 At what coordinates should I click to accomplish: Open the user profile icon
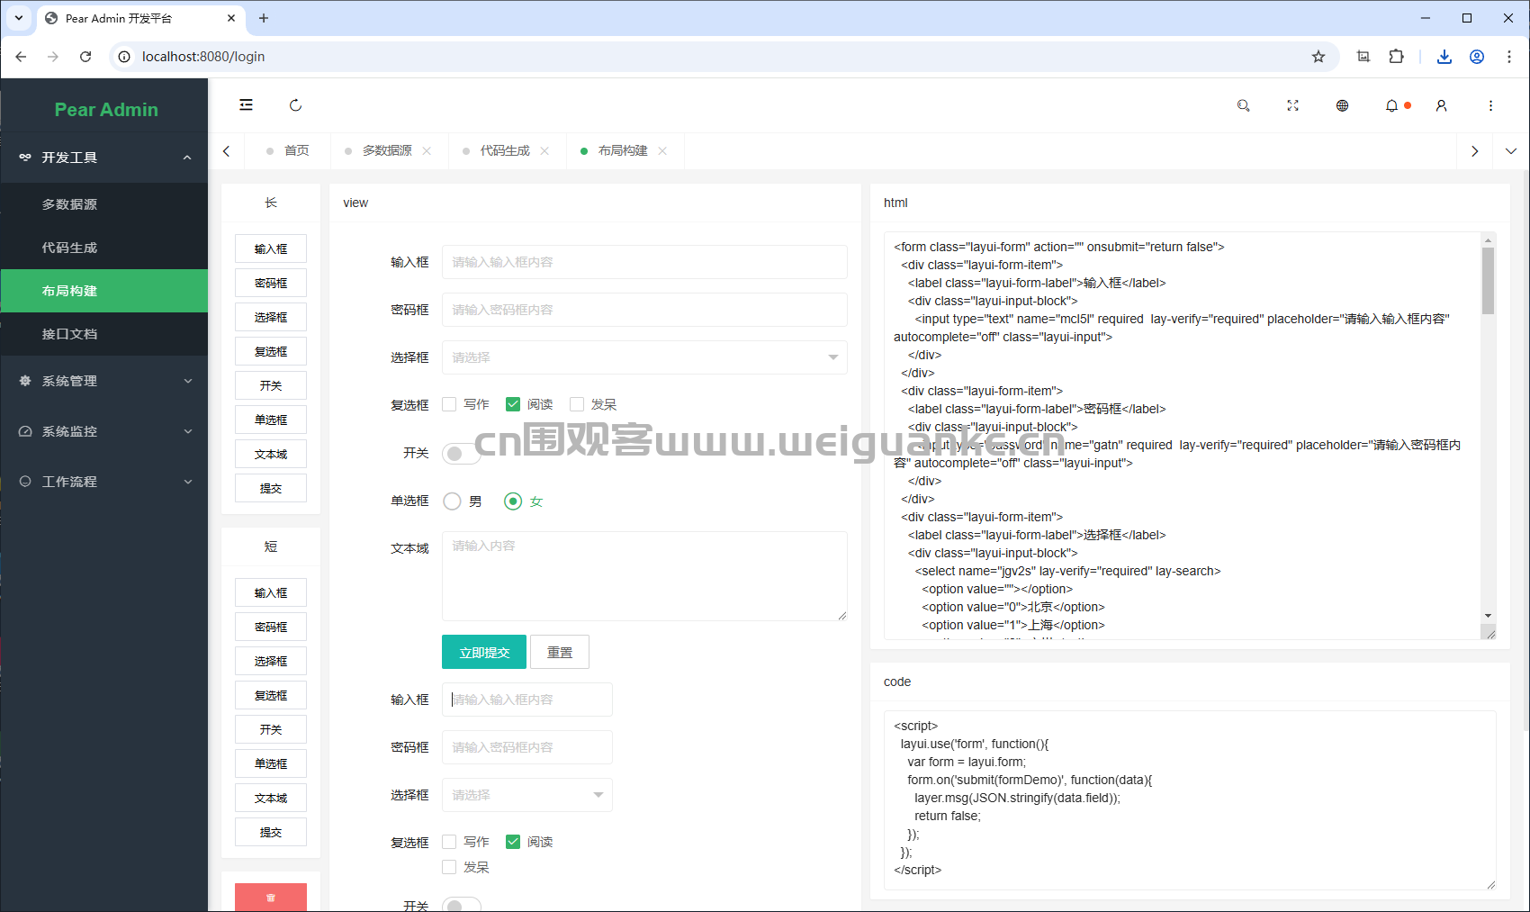point(1442,105)
